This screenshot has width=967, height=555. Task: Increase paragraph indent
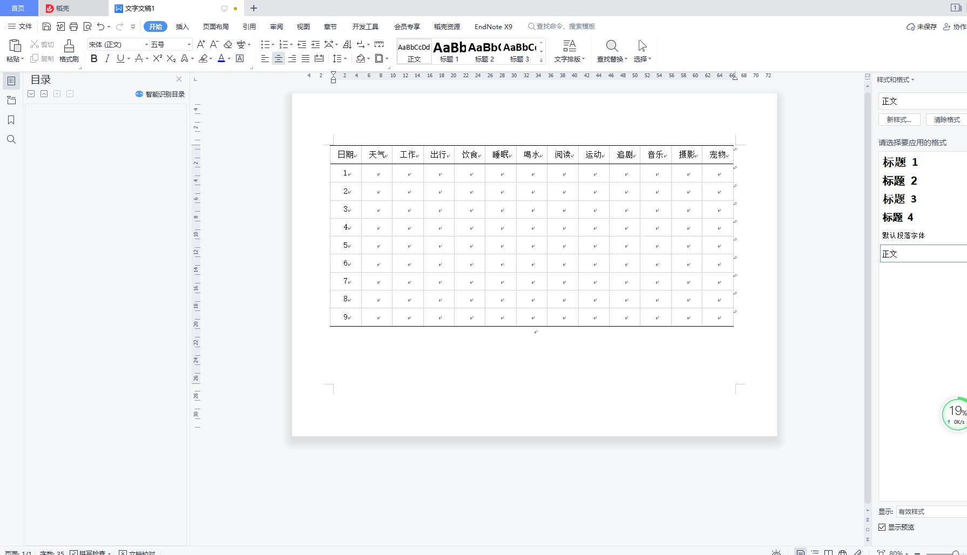315,44
